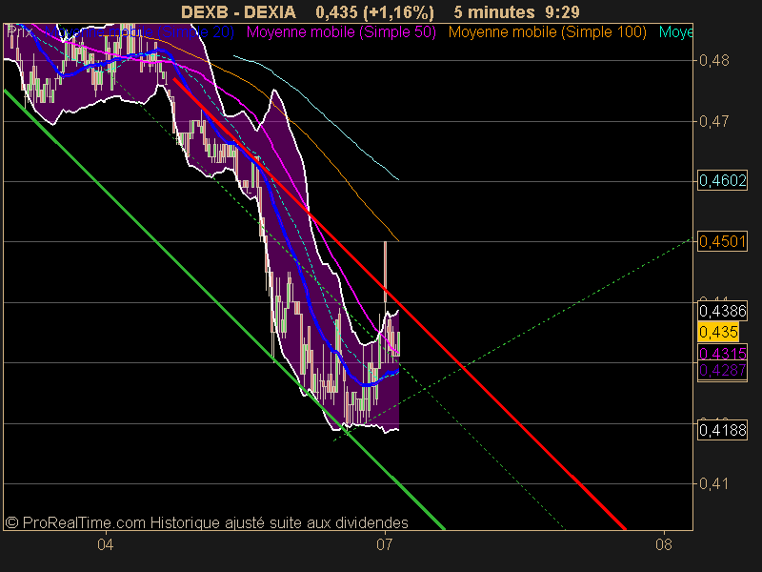Click the 0,47 axis price label
Image resolution: width=762 pixels, height=572 pixels.
pos(713,121)
